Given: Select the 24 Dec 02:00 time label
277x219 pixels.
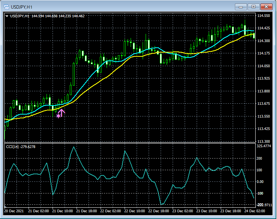Looking at the screenshot, I should click(254, 211).
